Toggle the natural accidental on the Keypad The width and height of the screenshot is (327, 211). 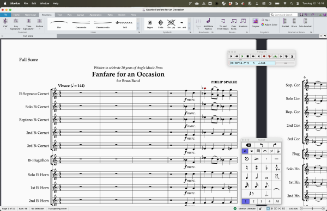pyautogui.click(x=247, y=167)
